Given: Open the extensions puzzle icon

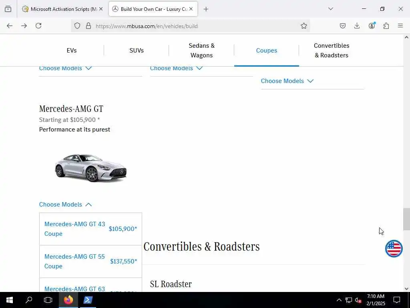Looking at the screenshot, I should tap(386, 26).
